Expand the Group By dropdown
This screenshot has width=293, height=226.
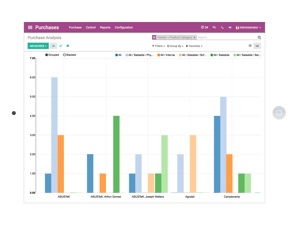coord(175,46)
